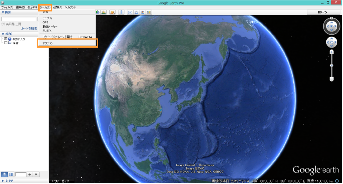343x184 pixels.
Task: Choose フライト シミュレータを開始... menu entry
Action: coord(67,37)
